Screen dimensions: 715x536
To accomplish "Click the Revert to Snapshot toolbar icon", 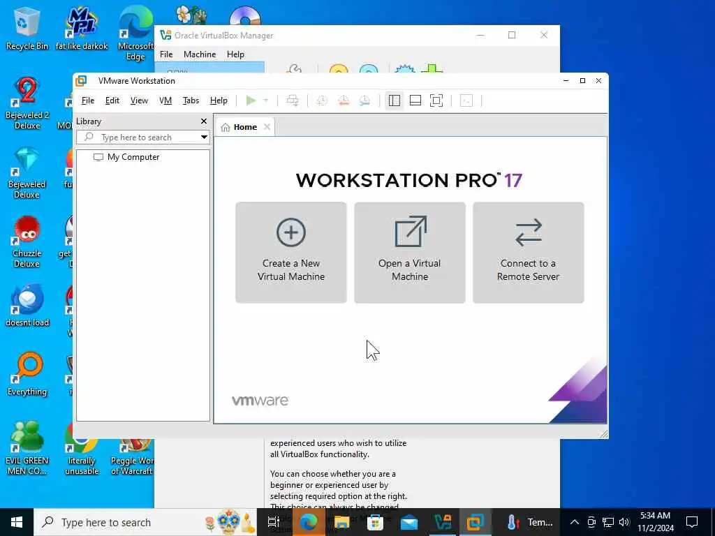I will pyautogui.click(x=344, y=100).
